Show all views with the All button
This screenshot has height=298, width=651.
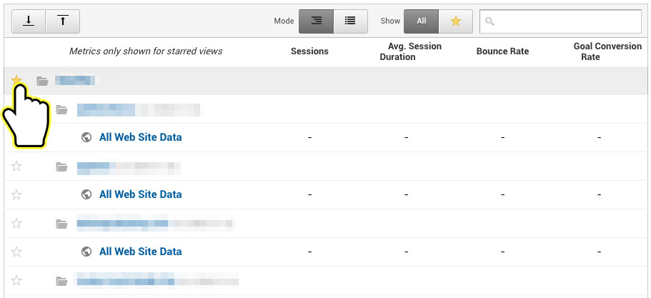coord(421,21)
